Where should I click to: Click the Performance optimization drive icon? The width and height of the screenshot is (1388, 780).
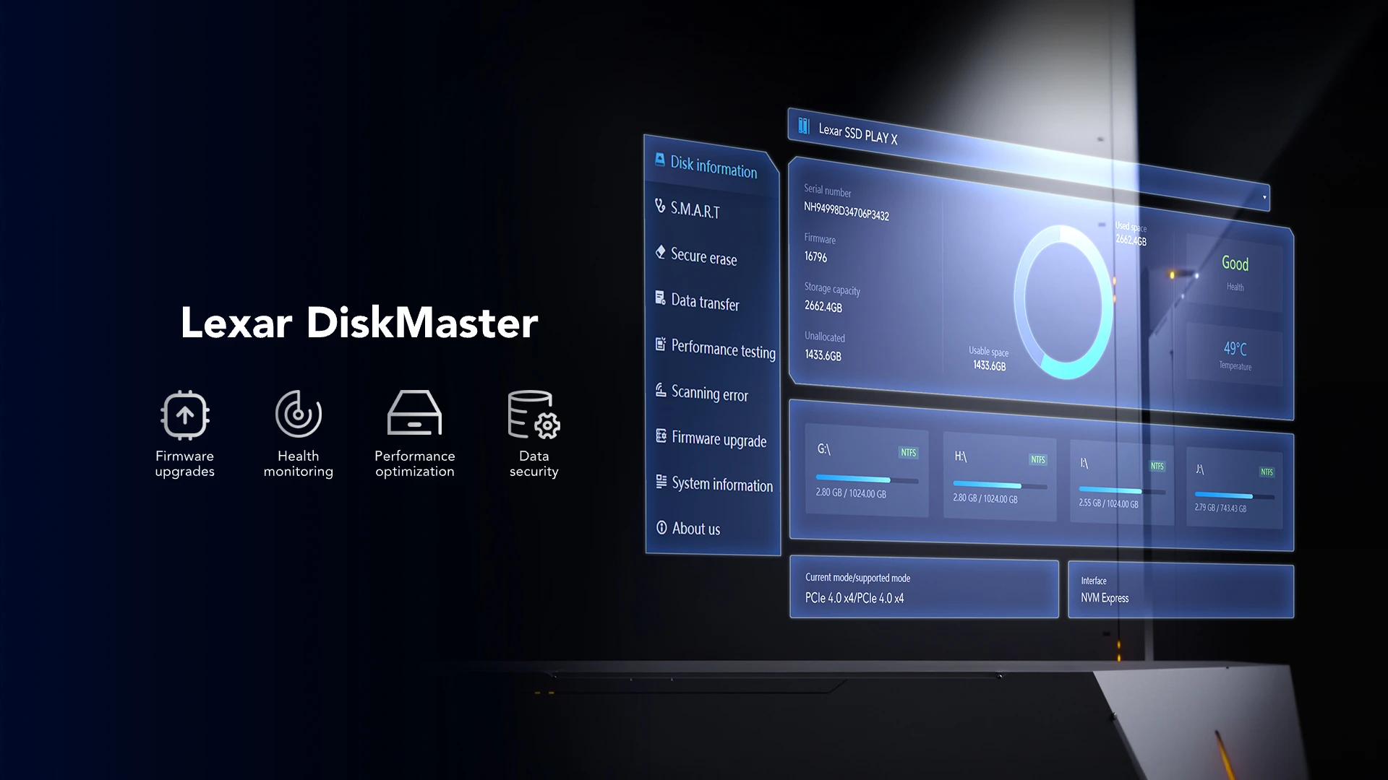coord(414,412)
